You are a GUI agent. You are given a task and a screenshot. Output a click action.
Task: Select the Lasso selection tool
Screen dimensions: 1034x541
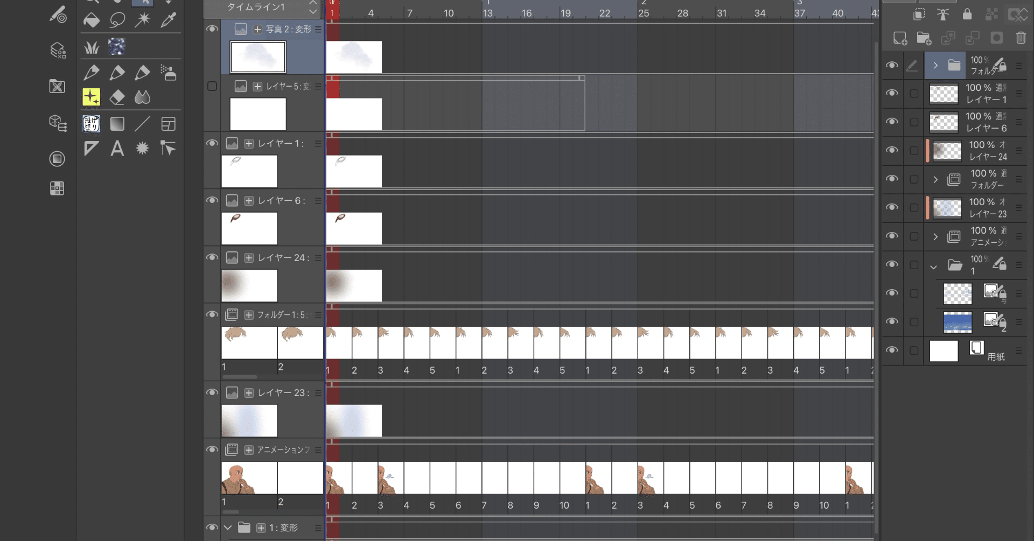tap(117, 20)
